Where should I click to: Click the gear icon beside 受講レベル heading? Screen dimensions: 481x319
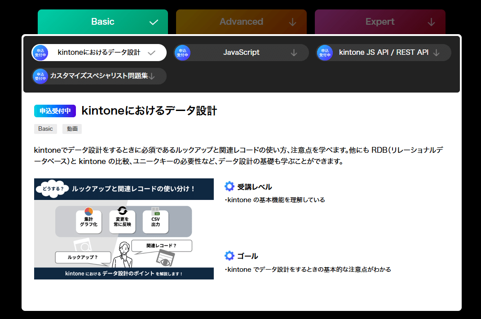click(x=229, y=186)
